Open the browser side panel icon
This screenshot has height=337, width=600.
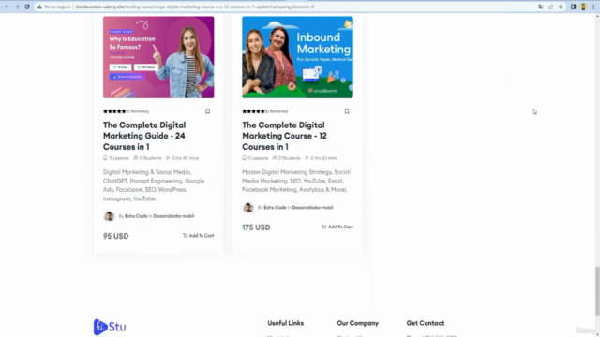point(573,7)
